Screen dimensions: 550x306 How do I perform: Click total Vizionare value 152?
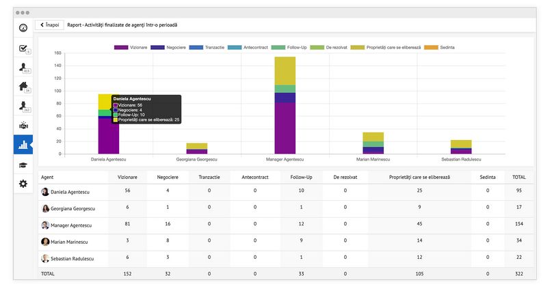click(127, 274)
